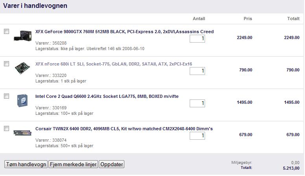This screenshot has width=305, height=176.
Task: Click the text Varenr.: 338074
Action: pyautogui.click(x=51, y=140)
